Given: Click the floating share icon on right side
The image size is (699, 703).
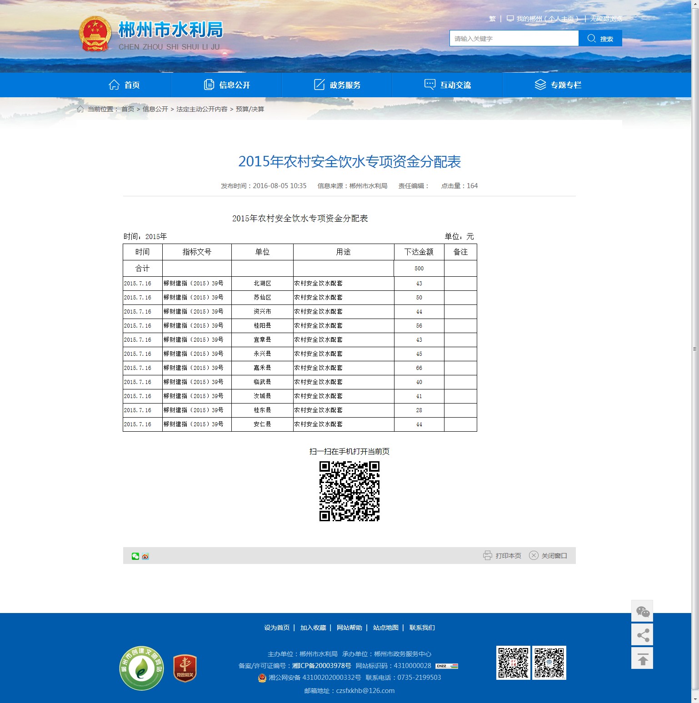Looking at the screenshot, I should pos(642,635).
